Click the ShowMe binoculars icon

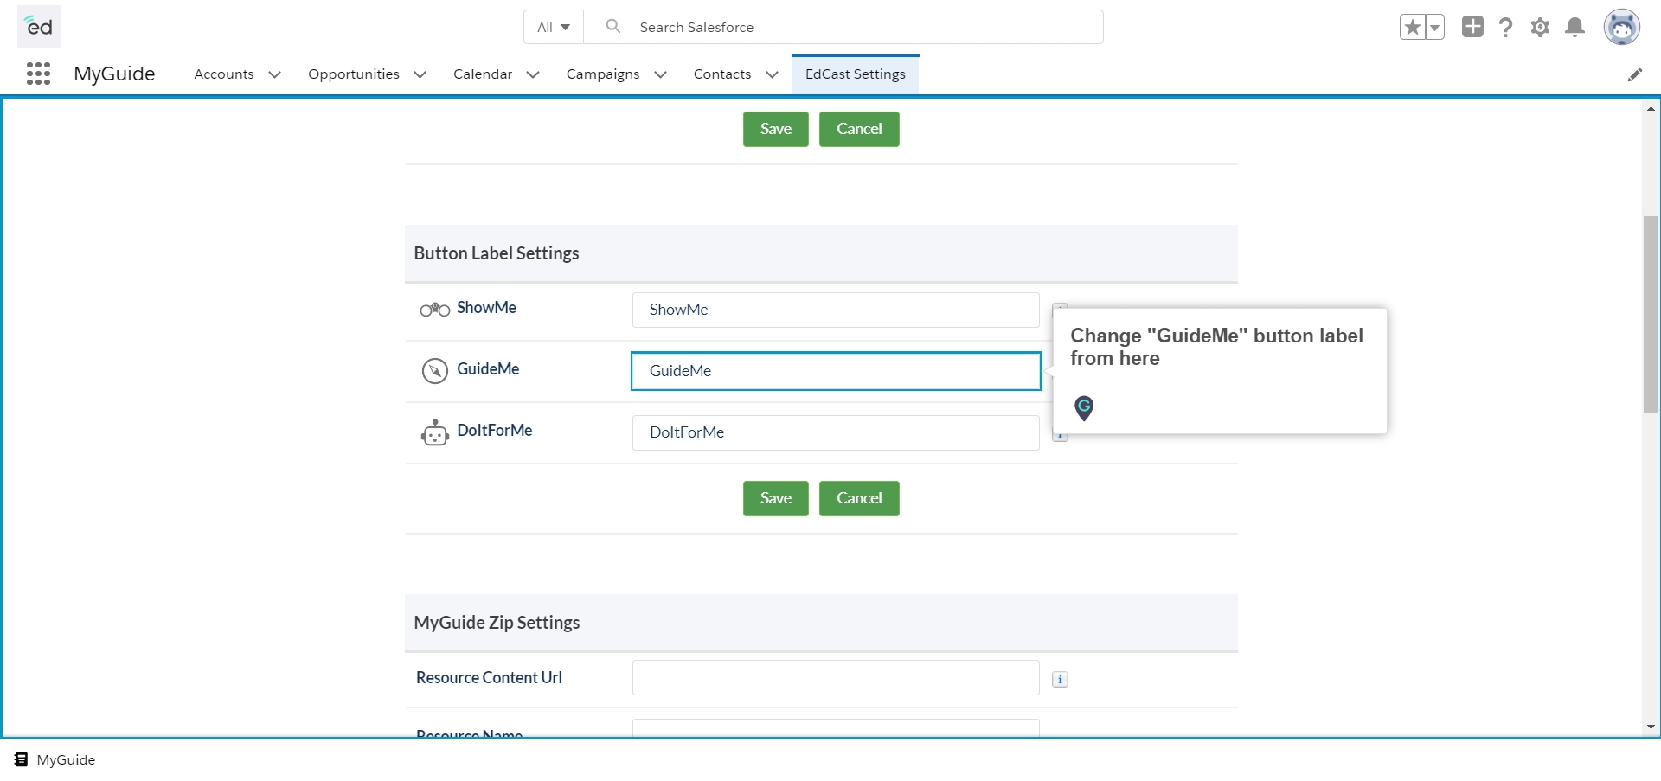434,310
